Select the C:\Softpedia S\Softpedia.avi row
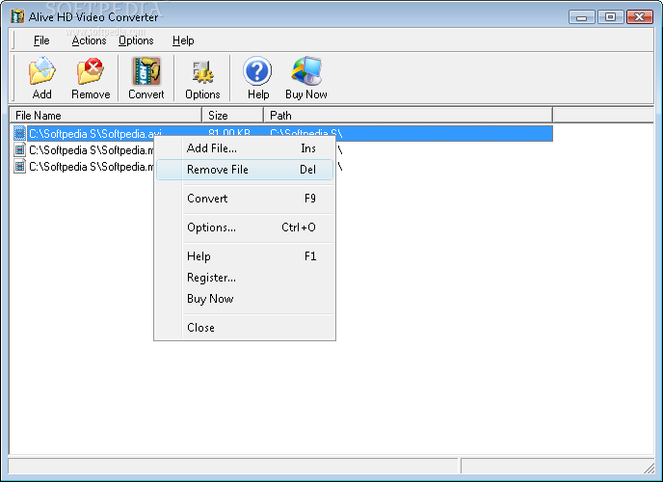The width and height of the screenshot is (663, 482). click(x=283, y=133)
